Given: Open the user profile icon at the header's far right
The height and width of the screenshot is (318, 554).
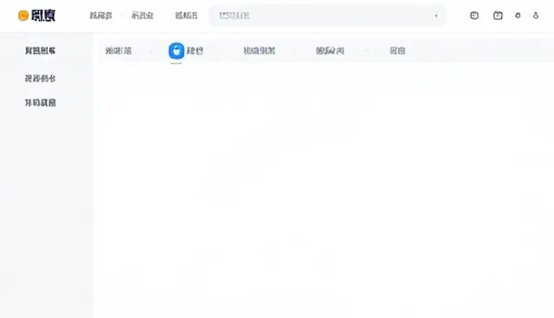Looking at the screenshot, I should coord(536,16).
